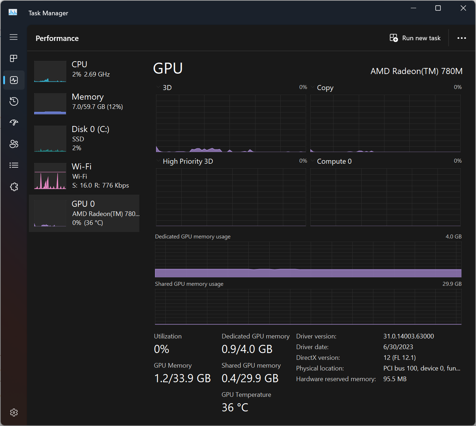Image resolution: width=476 pixels, height=426 pixels.
Task: Click the Task Manager app icon in title bar
Action: coord(13,12)
